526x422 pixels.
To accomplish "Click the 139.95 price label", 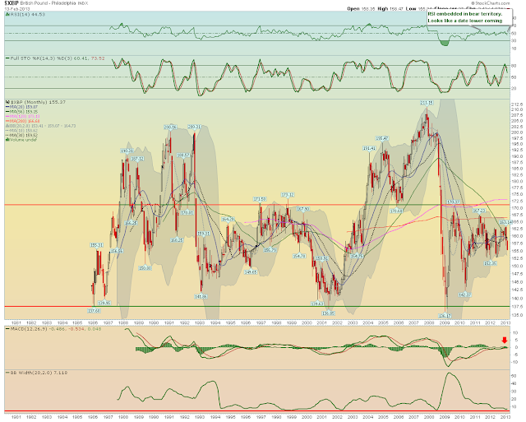I will [x=104, y=303].
